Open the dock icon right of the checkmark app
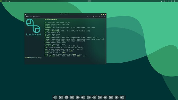Image resolution: width=178 pixels, height=100 pixels. click(x=111, y=97)
